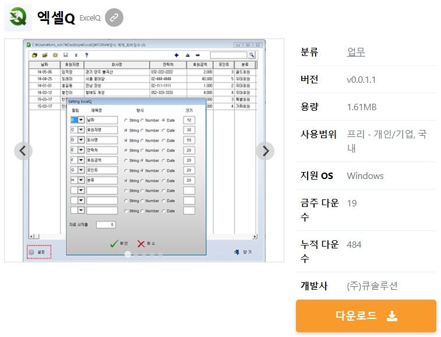This screenshot has width=441, height=337.
Task: Show the previous screenshot with left arrow
Action: click(x=23, y=151)
